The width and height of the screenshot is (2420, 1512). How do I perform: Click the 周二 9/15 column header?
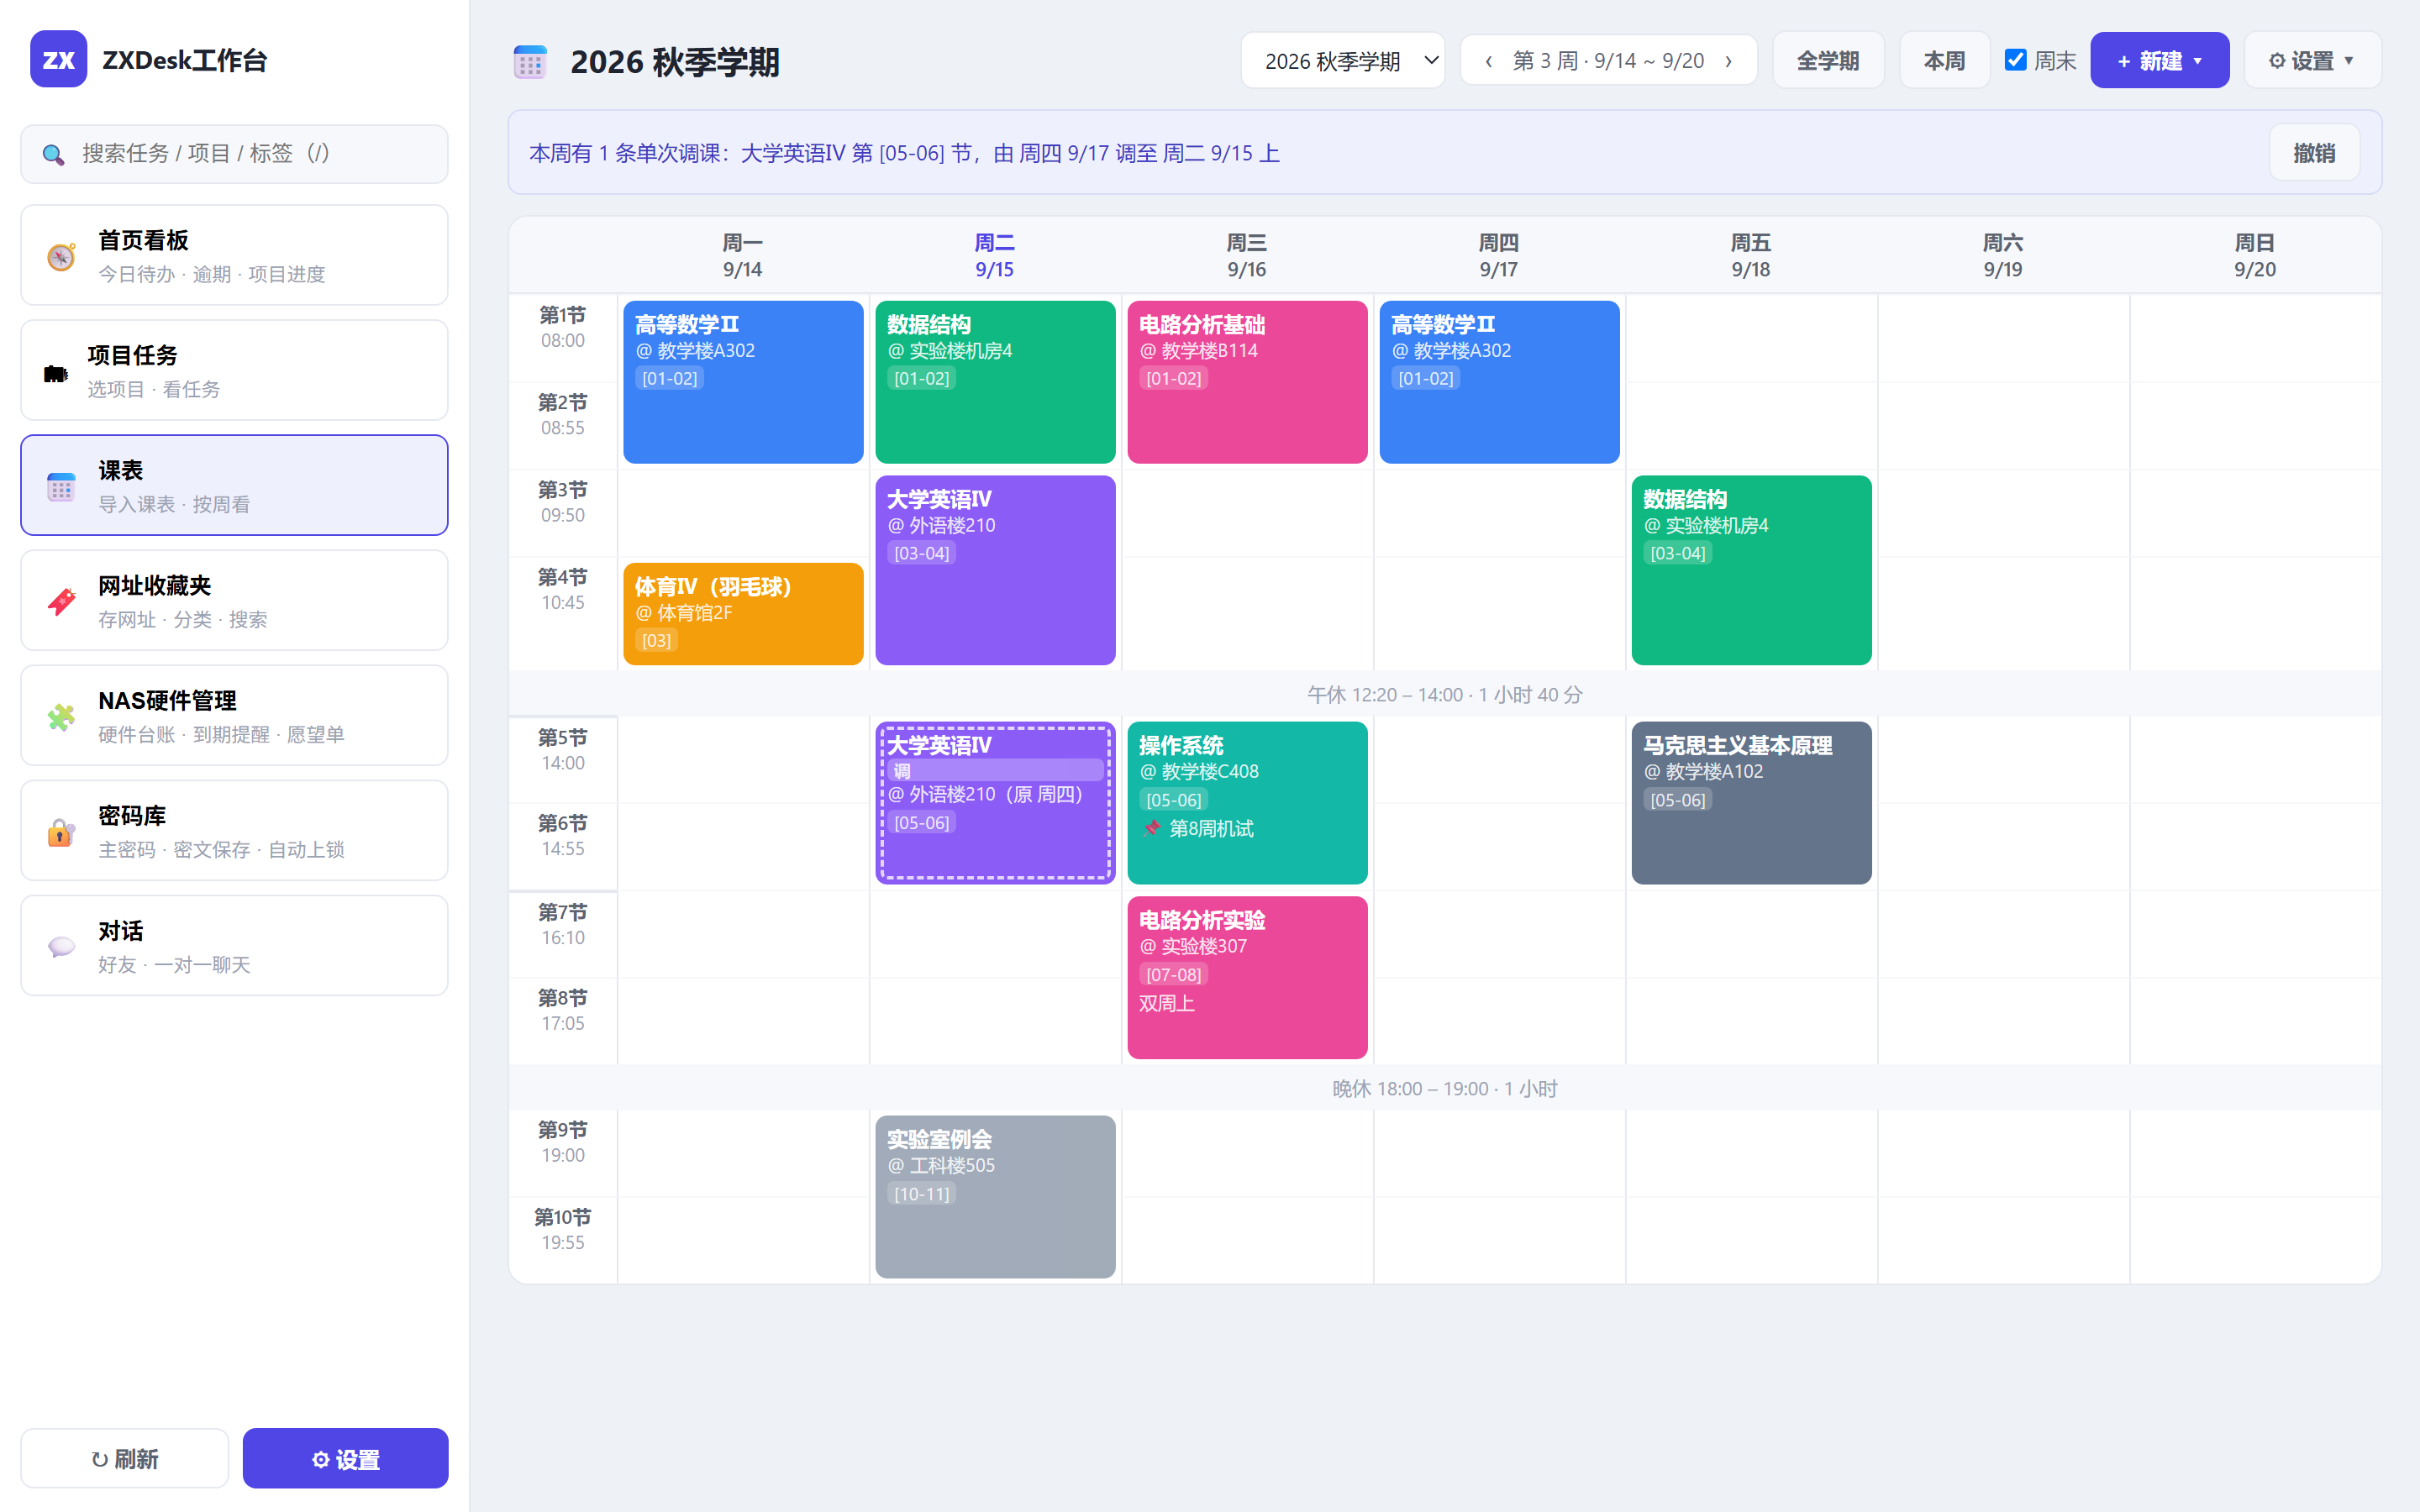994,256
